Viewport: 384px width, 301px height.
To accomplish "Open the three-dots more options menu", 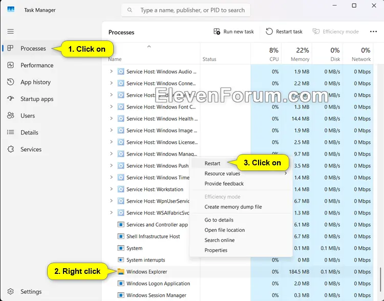I will point(373,32).
